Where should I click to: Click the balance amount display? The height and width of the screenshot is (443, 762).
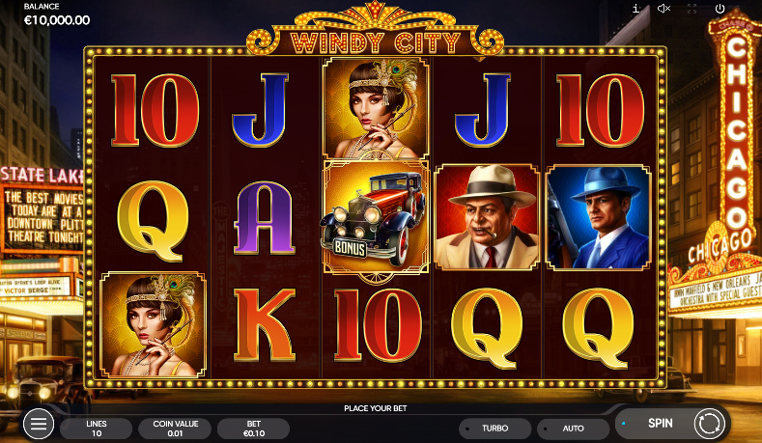(x=57, y=20)
